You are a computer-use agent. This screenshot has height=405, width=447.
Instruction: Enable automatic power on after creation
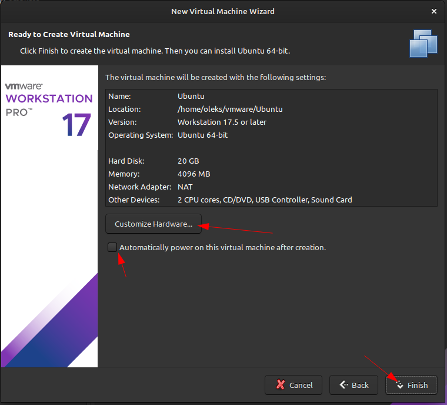click(x=112, y=247)
